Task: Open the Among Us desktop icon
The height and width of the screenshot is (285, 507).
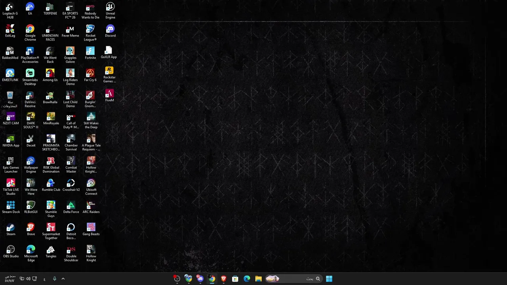Action: coord(50,75)
